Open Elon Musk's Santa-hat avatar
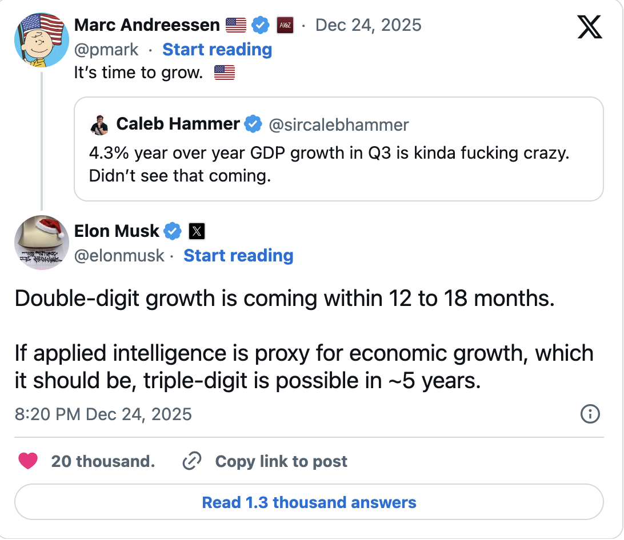The width and height of the screenshot is (624, 540). (x=41, y=243)
